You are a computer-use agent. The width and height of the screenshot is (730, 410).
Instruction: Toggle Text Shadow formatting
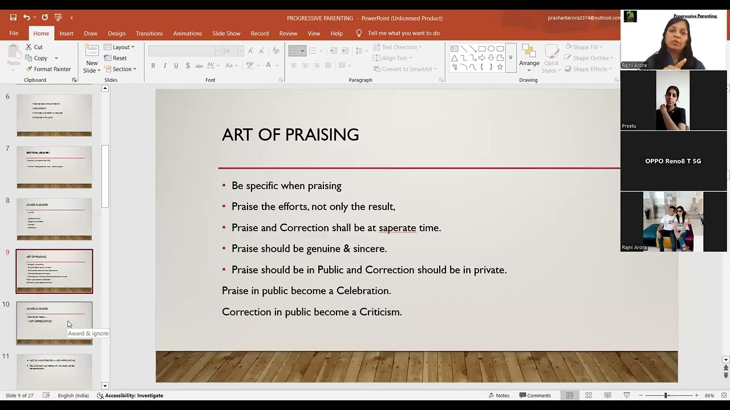tap(188, 65)
